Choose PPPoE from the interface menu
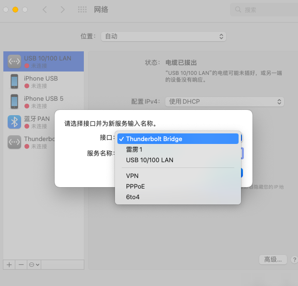This screenshot has width=298, height=286. (x=178, y=186)
